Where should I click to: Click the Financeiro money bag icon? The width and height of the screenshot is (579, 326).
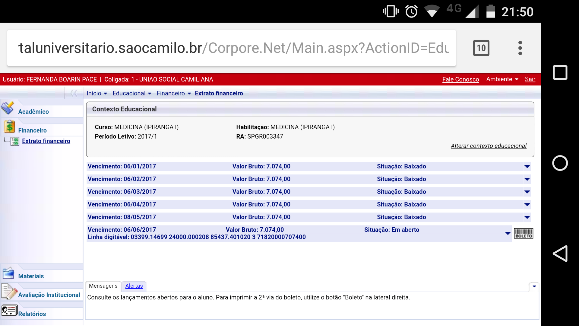point(9,127)
